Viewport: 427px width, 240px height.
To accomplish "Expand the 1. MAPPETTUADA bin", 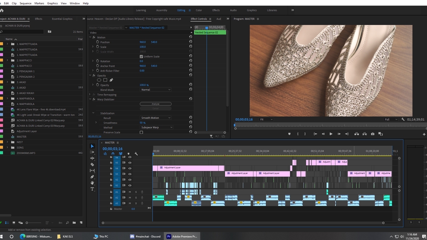I will (x=8, y=44).
